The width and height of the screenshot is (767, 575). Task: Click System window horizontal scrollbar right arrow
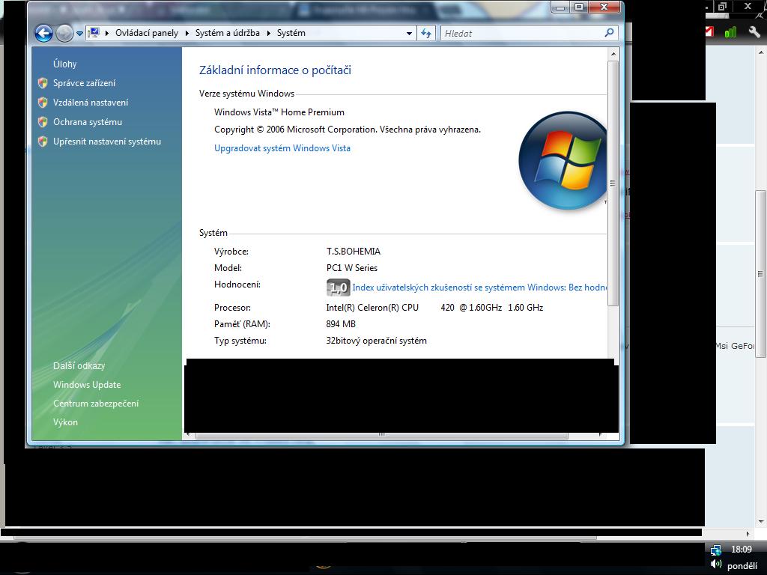601,434
